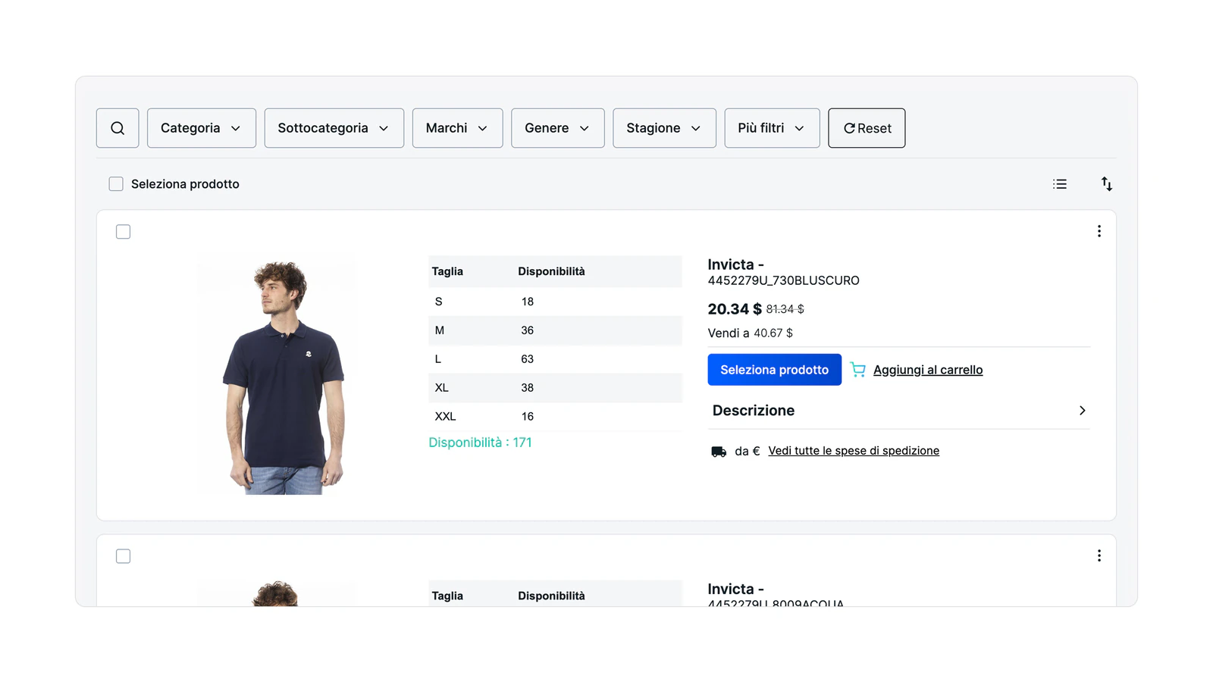The height and width of the screenshot is (682, 1213).
Task: Expand the Marchi filter
Action: [458, 128]
